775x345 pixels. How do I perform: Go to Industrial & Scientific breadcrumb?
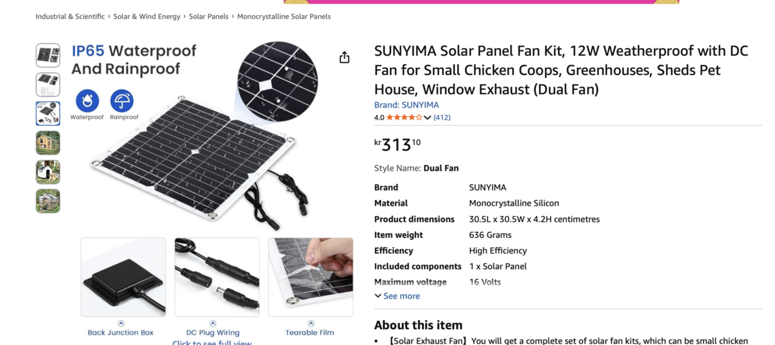point(70,16)
